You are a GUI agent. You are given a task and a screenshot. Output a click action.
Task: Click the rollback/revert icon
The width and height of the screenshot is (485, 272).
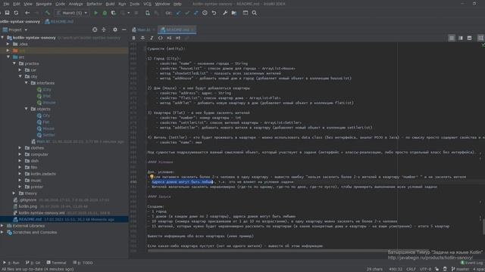point(214,13)
